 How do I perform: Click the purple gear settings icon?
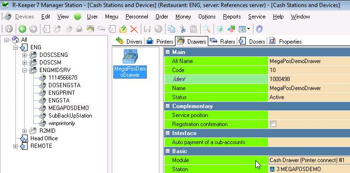pos(259,29)
